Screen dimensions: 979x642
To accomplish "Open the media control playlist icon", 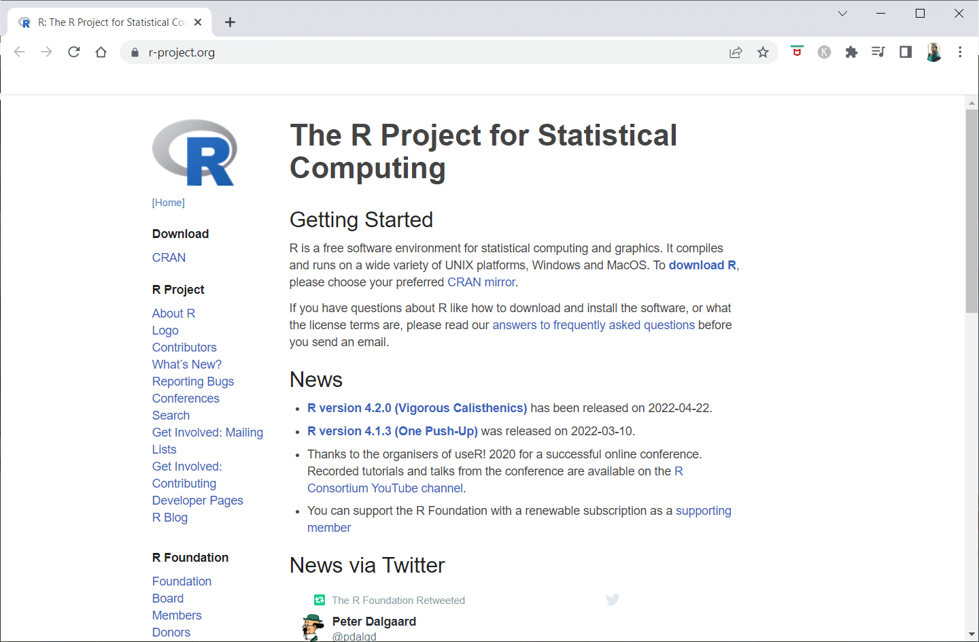I will click(878, 52).
